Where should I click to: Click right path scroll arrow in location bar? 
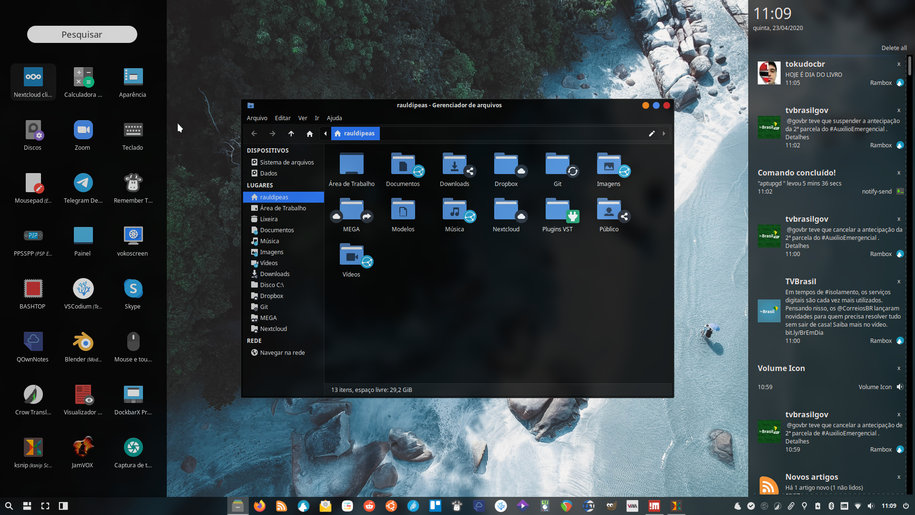tap(663, 134)
